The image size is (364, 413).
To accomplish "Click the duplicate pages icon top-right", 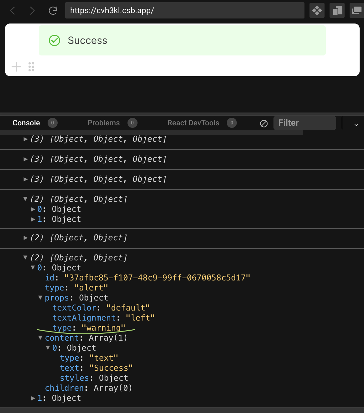I will [x=337, y=10].
